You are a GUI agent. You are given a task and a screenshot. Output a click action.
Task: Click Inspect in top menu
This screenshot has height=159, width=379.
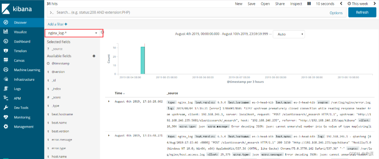[296, 4]
